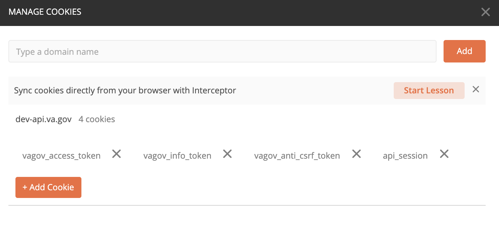Click the MANAGE COOKIES header title
Screen dimensions: 499x245
[45, 12]
